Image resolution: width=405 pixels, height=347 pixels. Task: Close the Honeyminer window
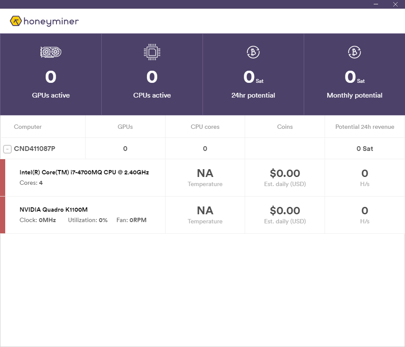point(395,4)
